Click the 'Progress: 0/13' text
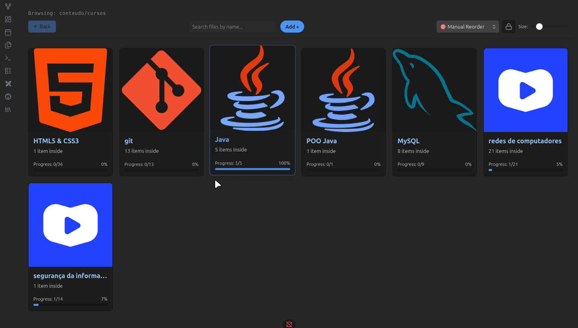578x328 pixels. point(139,164)
